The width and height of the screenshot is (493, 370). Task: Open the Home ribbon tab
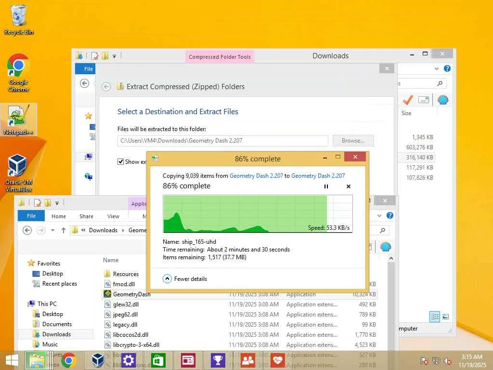pyautogui.click(x=59, y=216)
